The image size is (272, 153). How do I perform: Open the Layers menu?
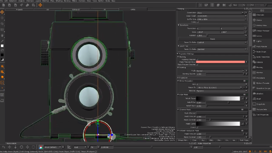38,1
